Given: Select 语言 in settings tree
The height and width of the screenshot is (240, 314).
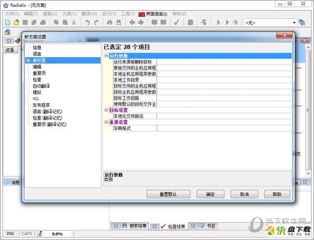Looking at the screenshot, I should pyautogui.click(x=37, y=54).
